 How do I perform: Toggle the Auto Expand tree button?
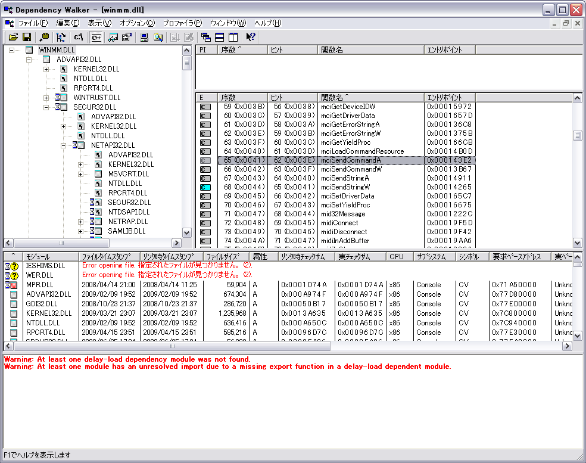(61, 37)
